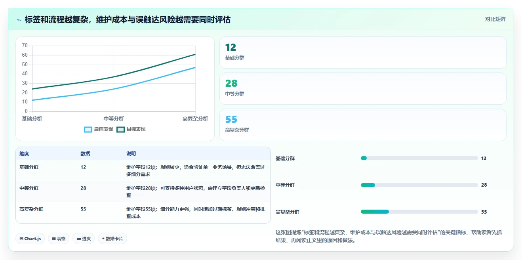Click the y-axis value 70 on chart
Image resolution: width=522 pixels, height=260 pixels.
click(x=25, y=45)
